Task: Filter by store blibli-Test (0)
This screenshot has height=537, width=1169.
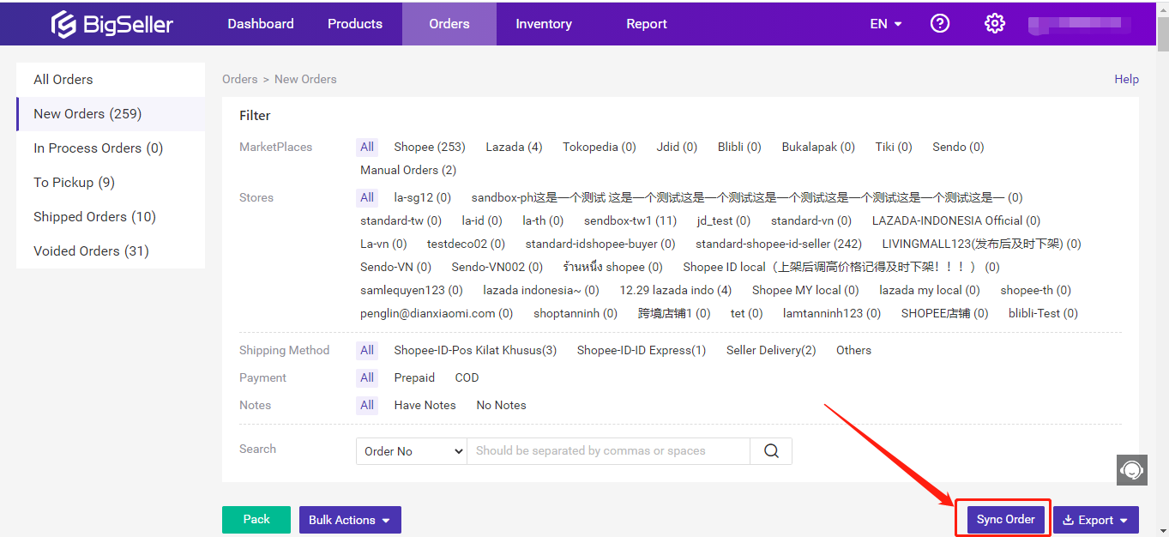Action: [x=1043, y=314]
